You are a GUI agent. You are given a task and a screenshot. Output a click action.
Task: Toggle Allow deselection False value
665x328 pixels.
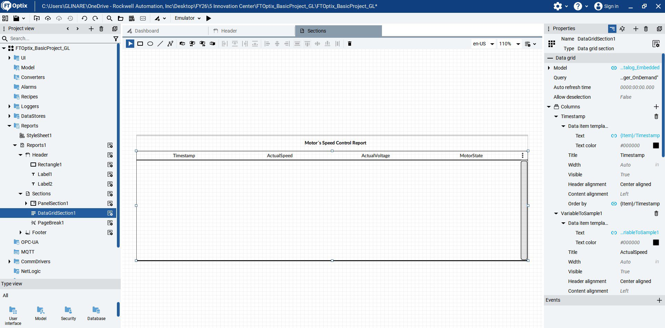point(626,97)
